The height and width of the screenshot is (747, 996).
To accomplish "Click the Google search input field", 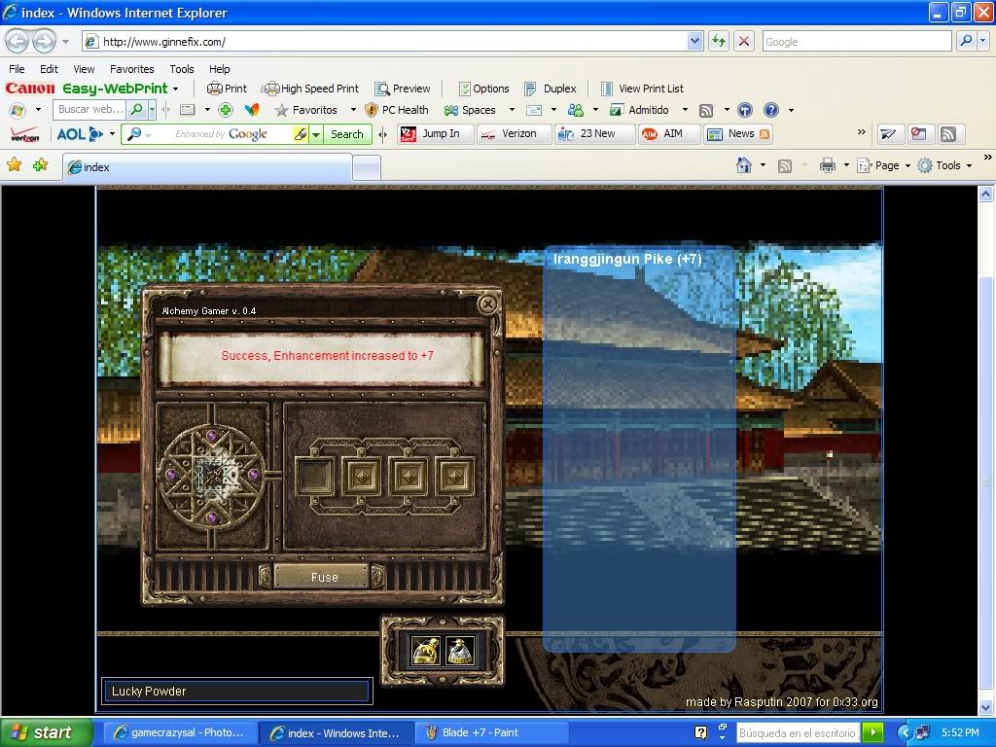I will (855, 41).
